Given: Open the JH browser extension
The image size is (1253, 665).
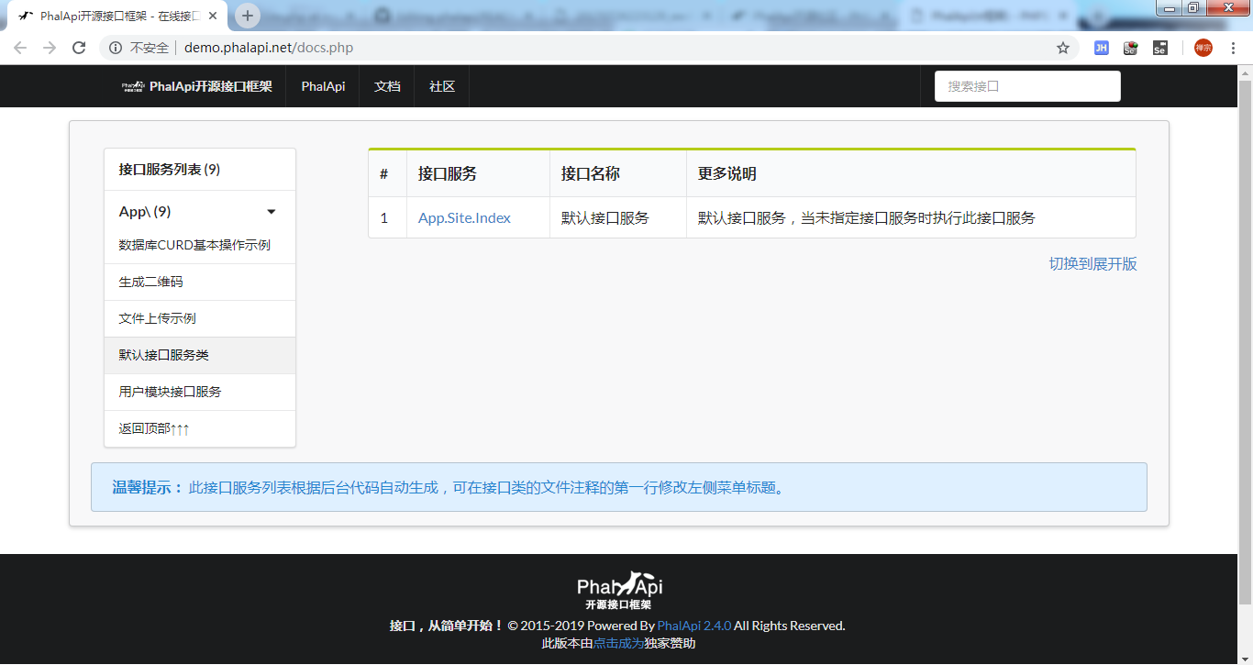Looking at the screenshot, I should tap(1102, 48).
